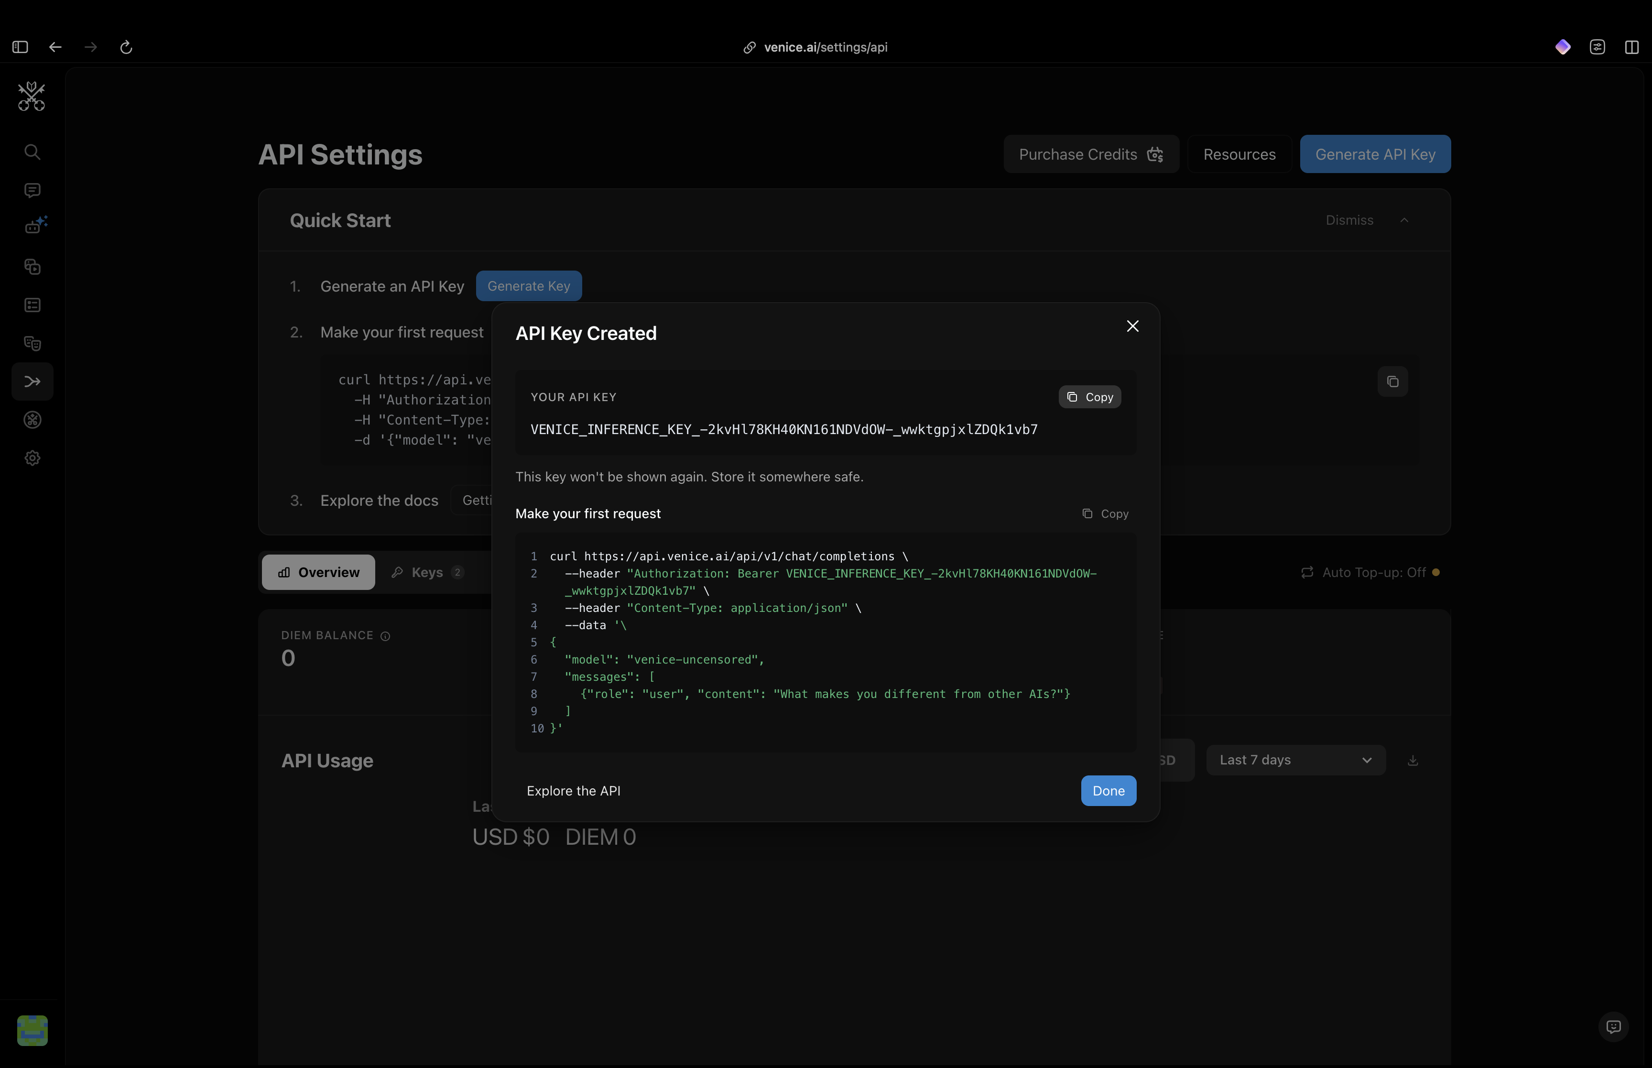Click the API Settings heading

[340, 154]
